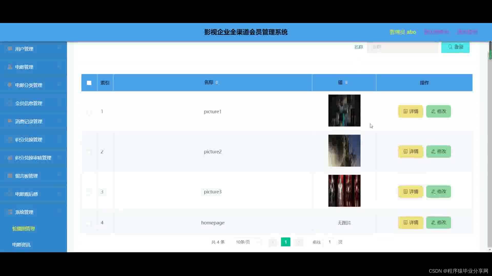The height and width of the screenshot is (276, 492).
Task: Toggle the select-all header checkbox
Action: point(89,83)
